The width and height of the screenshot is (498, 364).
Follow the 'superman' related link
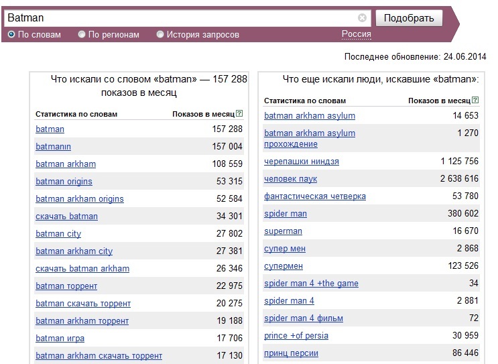[x=283, y=231]
